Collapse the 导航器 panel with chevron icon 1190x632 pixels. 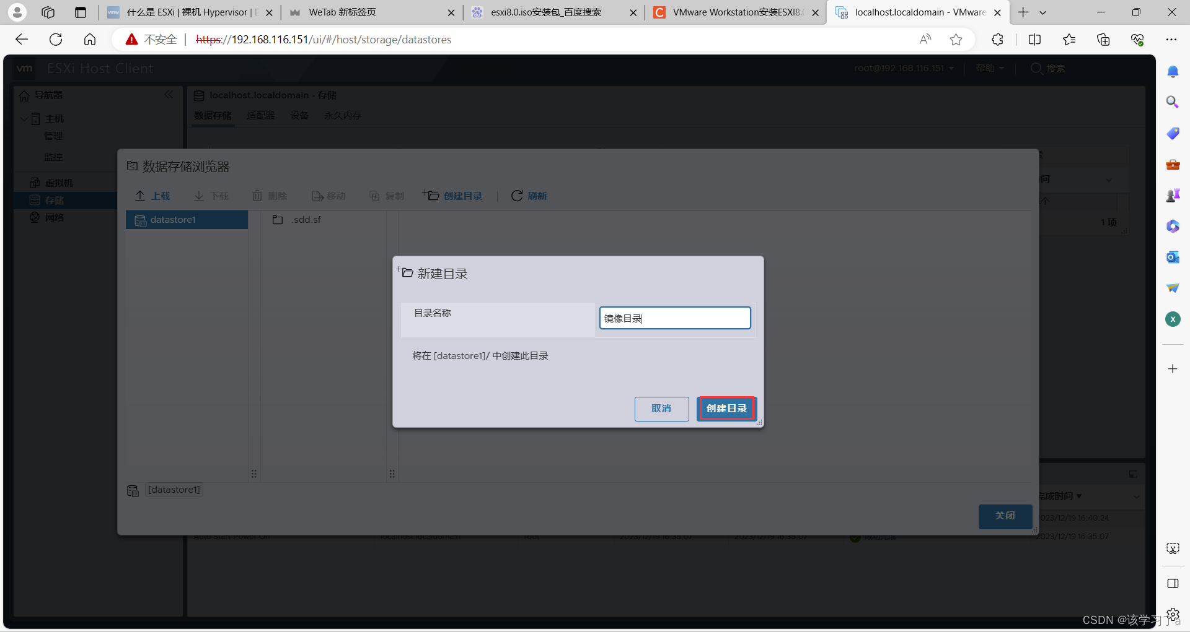point(169,95)
